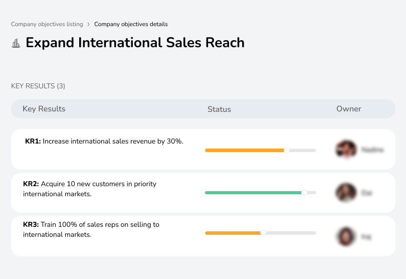Click the company building icon by the title
The image size is (406, 279).
(x=16, y=43)
